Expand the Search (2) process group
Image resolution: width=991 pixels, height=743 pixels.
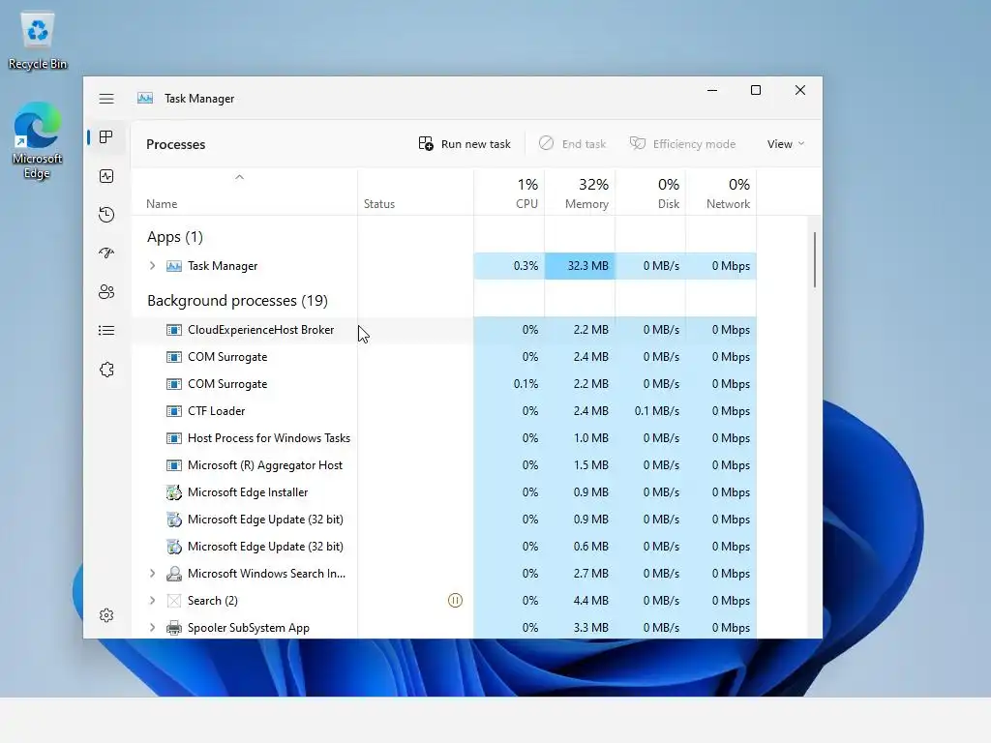click(x=152, y=601)
